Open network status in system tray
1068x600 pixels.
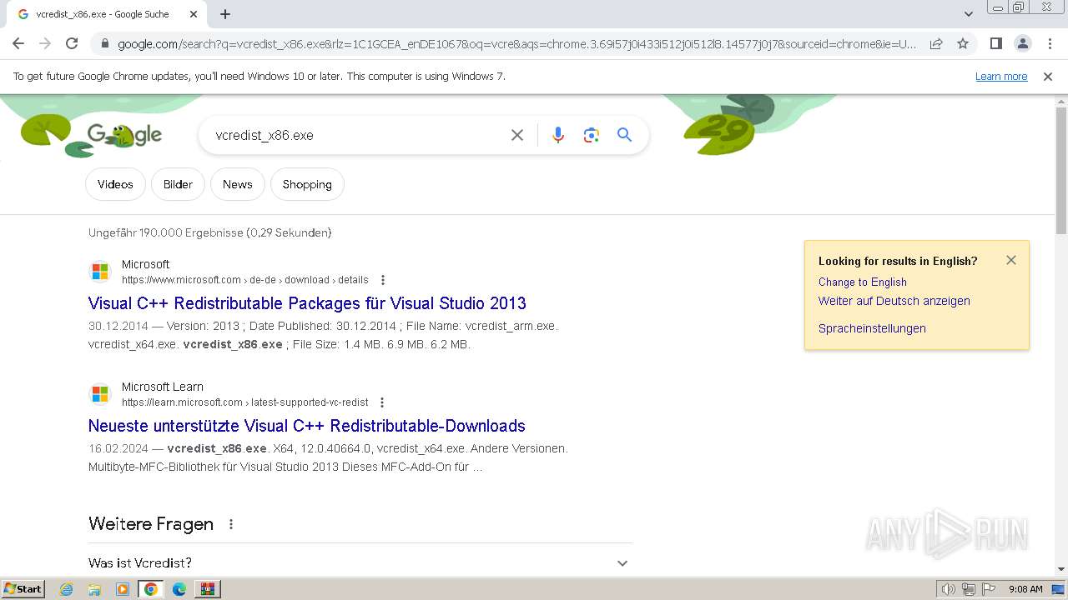click(969, 589)
